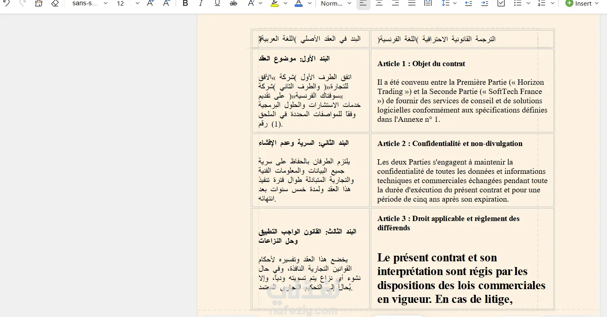Expand the text effects options arrow
The image size is (607, 317).
click(260, 3)
